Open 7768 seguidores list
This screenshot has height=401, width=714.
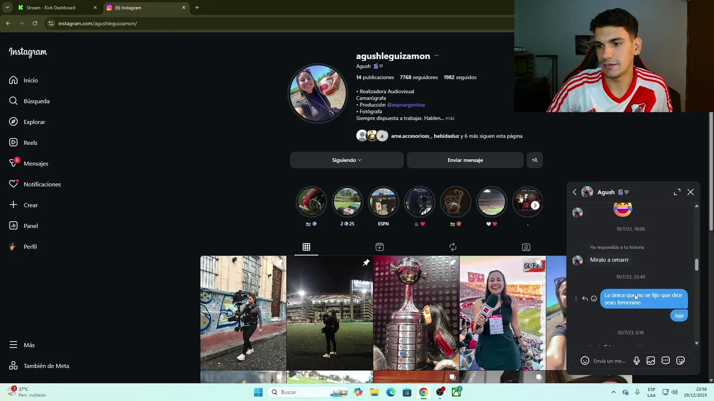tap(418, 77)
